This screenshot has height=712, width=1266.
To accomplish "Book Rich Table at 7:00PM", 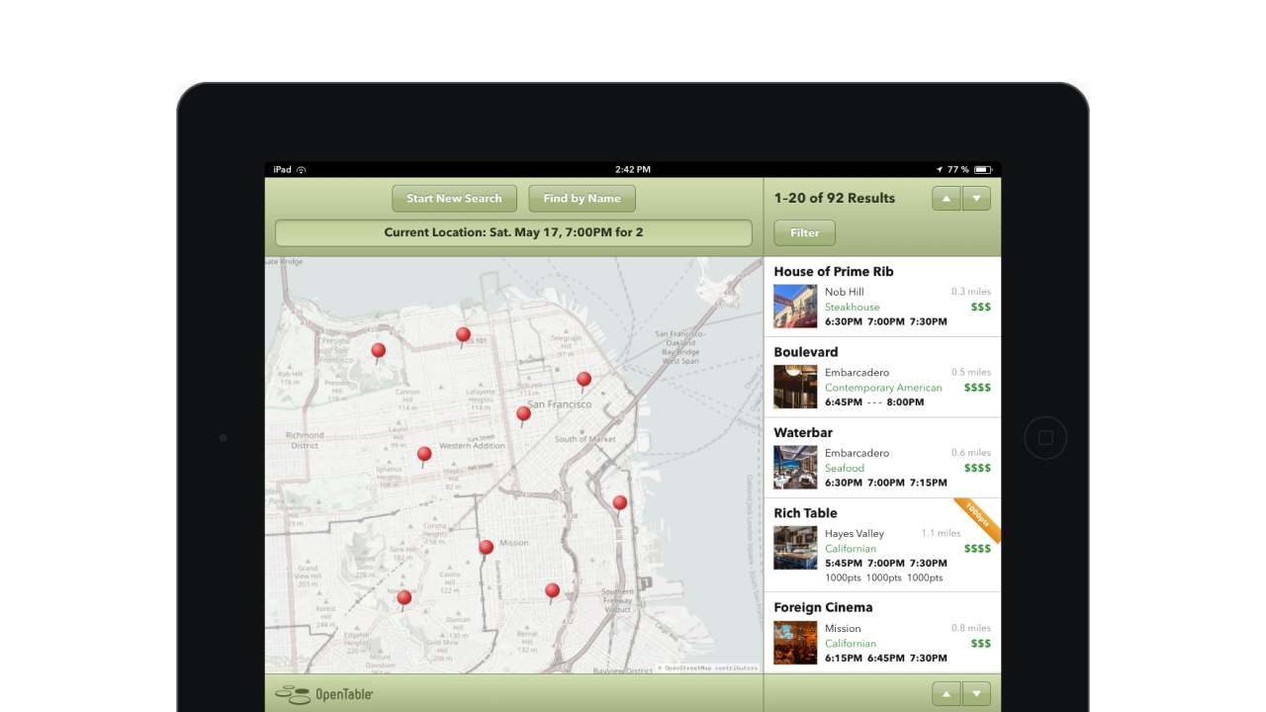I will point(886,564).
